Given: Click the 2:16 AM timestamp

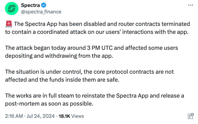Looking at the screenshot, I should pos(14,116).
